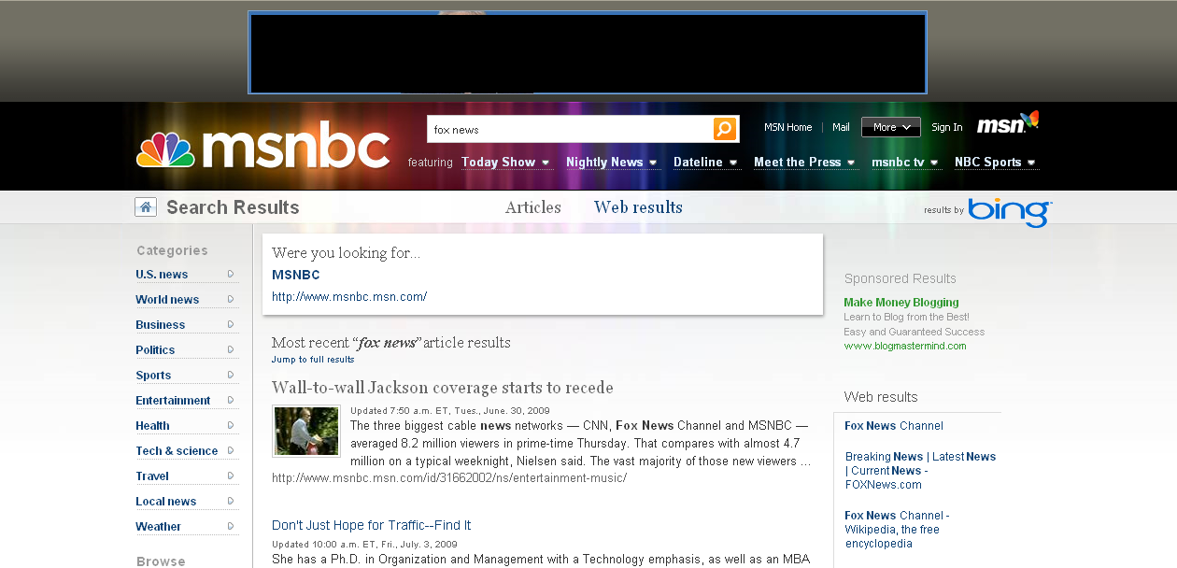The width and height of the screenshot is (1177, 568).
Task: Open the World news category
Action: coord(167,299)
